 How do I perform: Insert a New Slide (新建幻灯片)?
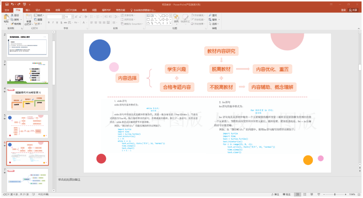[29, 20]
